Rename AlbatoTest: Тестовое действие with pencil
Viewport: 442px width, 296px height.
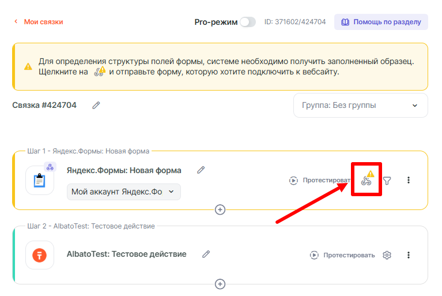coord(206,254)
